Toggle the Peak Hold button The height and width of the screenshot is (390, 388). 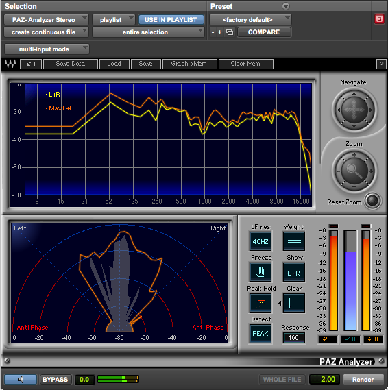point(260,303)
